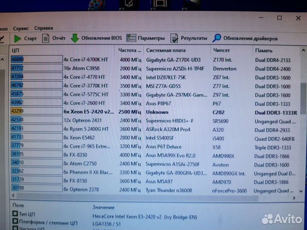Click the Tyan Thunder n3600R cell
Image resolution: width=307 pixels, height=230 pixels.
coord(169,190)
